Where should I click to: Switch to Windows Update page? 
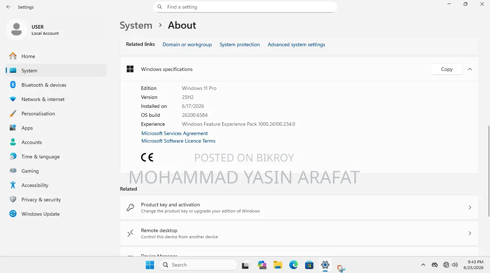(56, 214)
